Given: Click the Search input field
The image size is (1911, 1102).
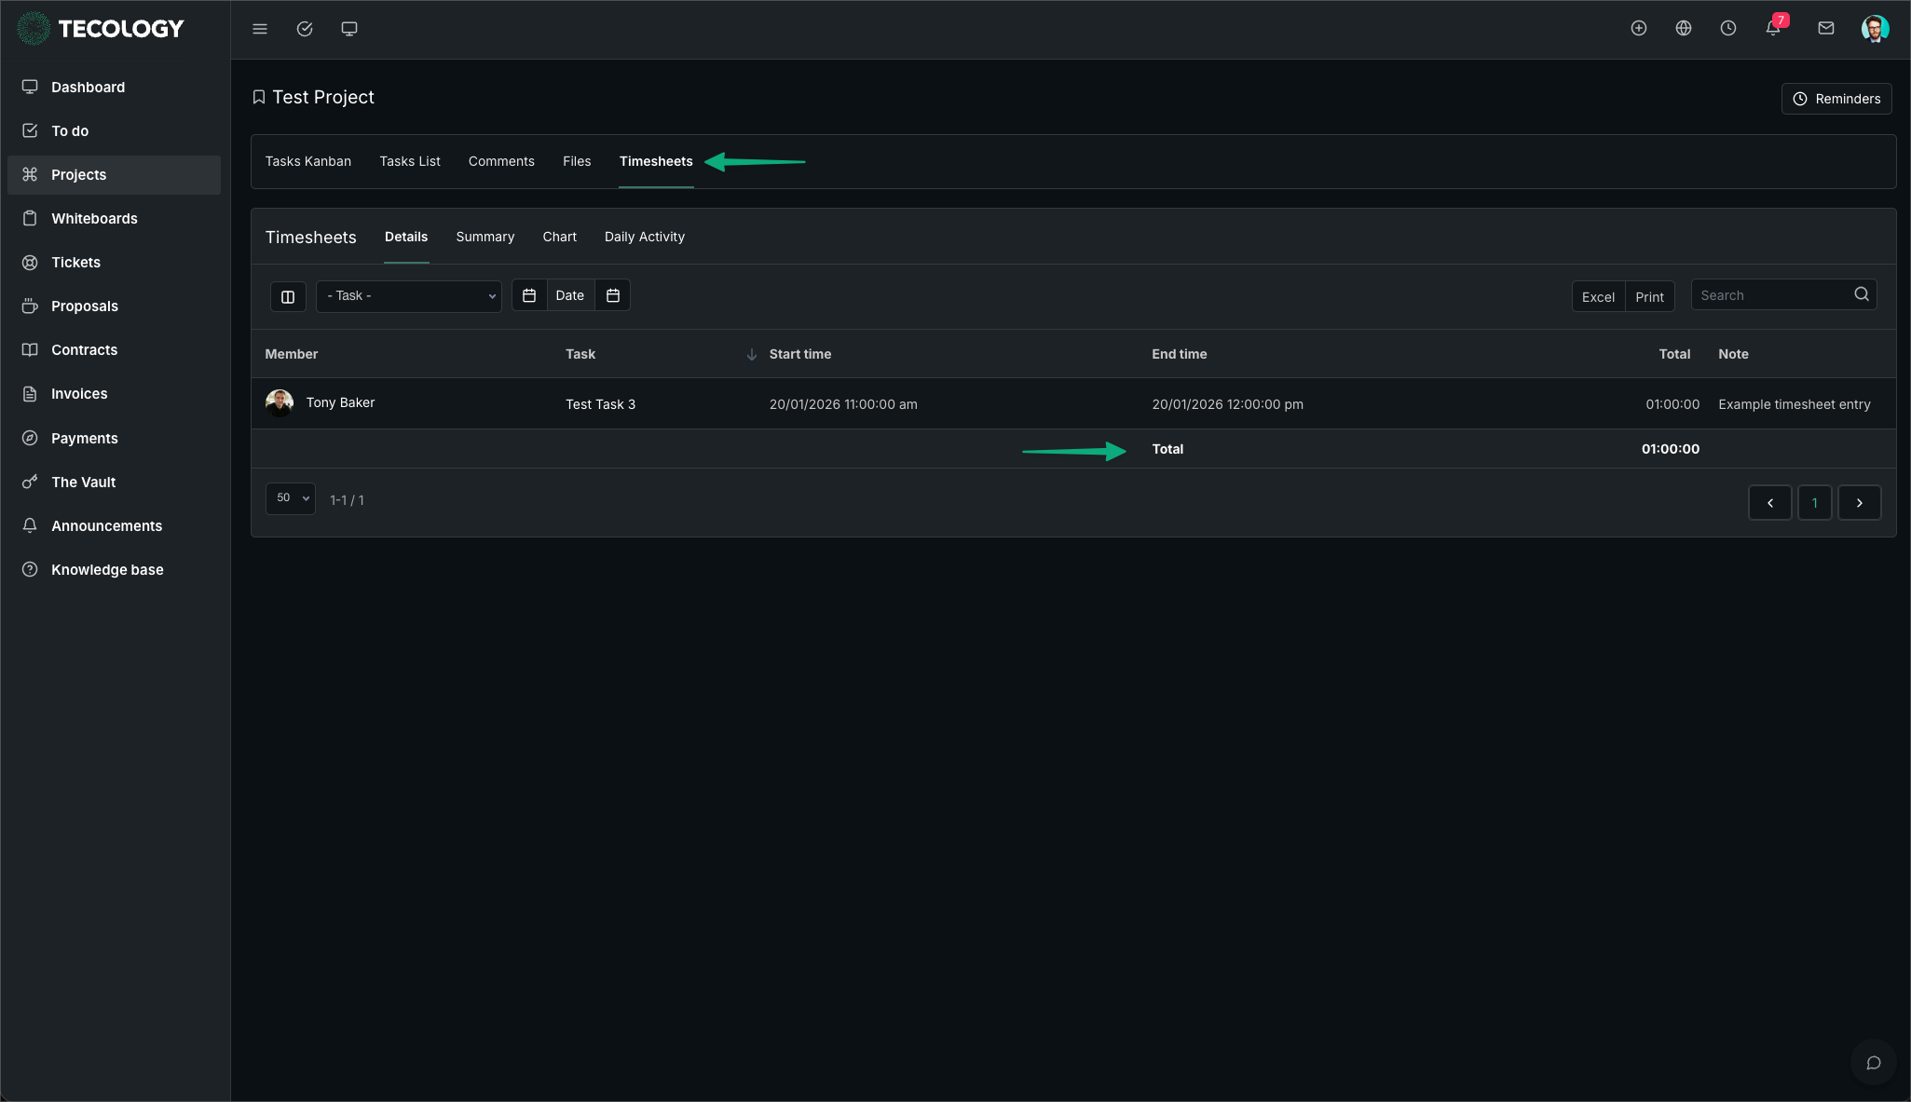Looking at the screenshot, I should [1772, 295].
